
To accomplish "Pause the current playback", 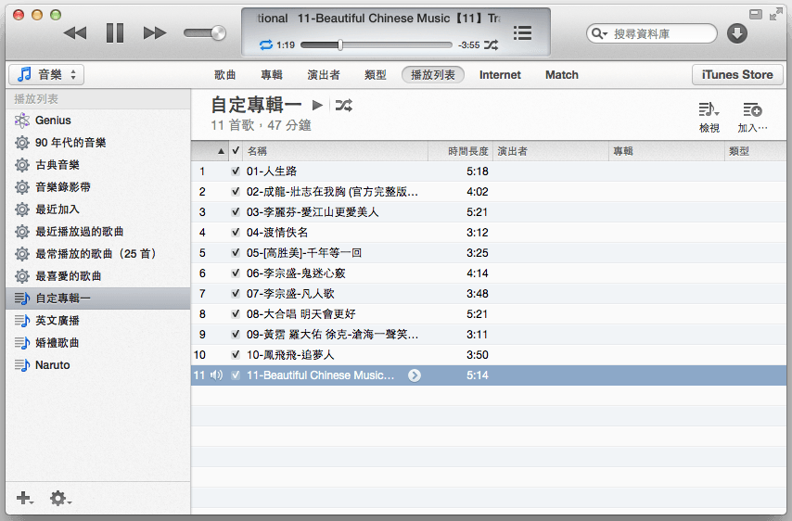I will pos(115,33).
